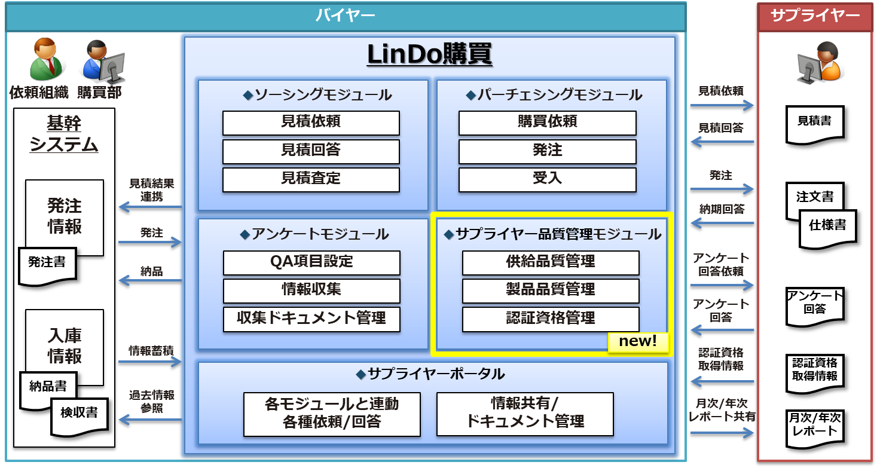Select the 収集ドキュメント管理 box
The width and height of the screenshot is (877, 468).
(311, 319)
